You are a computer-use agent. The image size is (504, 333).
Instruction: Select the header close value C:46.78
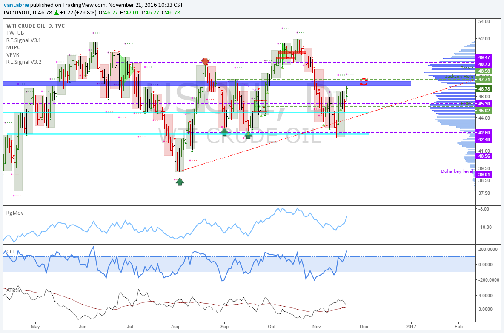(x=171, y=12)
